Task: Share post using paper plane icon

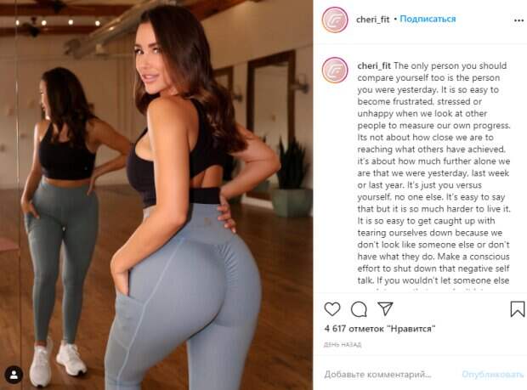Action: pyautogui.click(x=385, y=308)
